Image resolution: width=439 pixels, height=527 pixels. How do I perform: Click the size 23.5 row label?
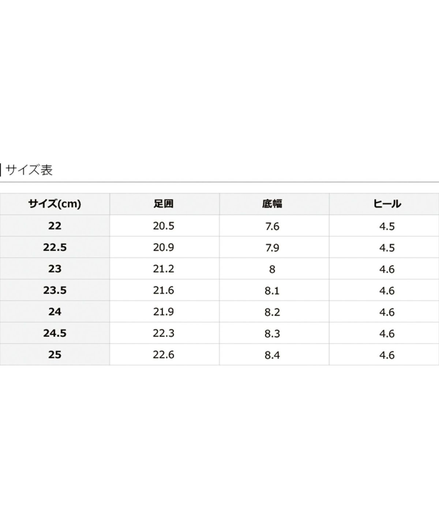click(55, 291)
